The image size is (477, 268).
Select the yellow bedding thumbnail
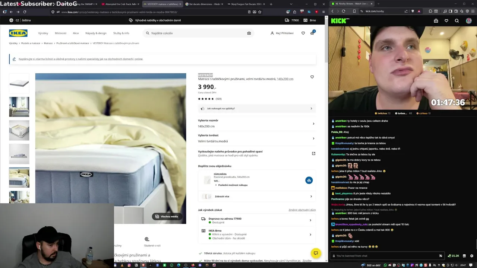[x=19, y=178]
